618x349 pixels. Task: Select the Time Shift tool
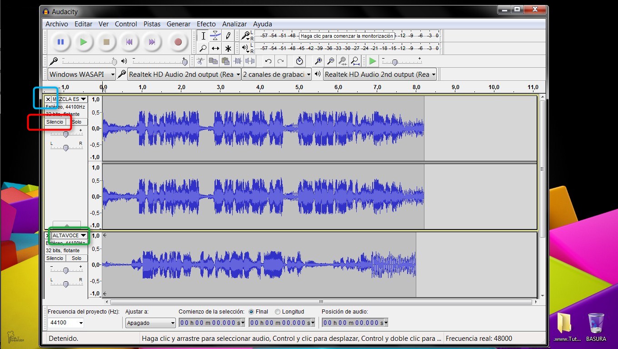point(215,48)
